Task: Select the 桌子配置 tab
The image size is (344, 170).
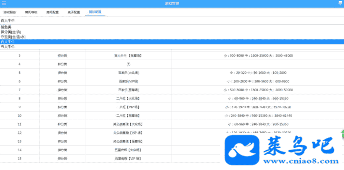Action: coord(74,12)
